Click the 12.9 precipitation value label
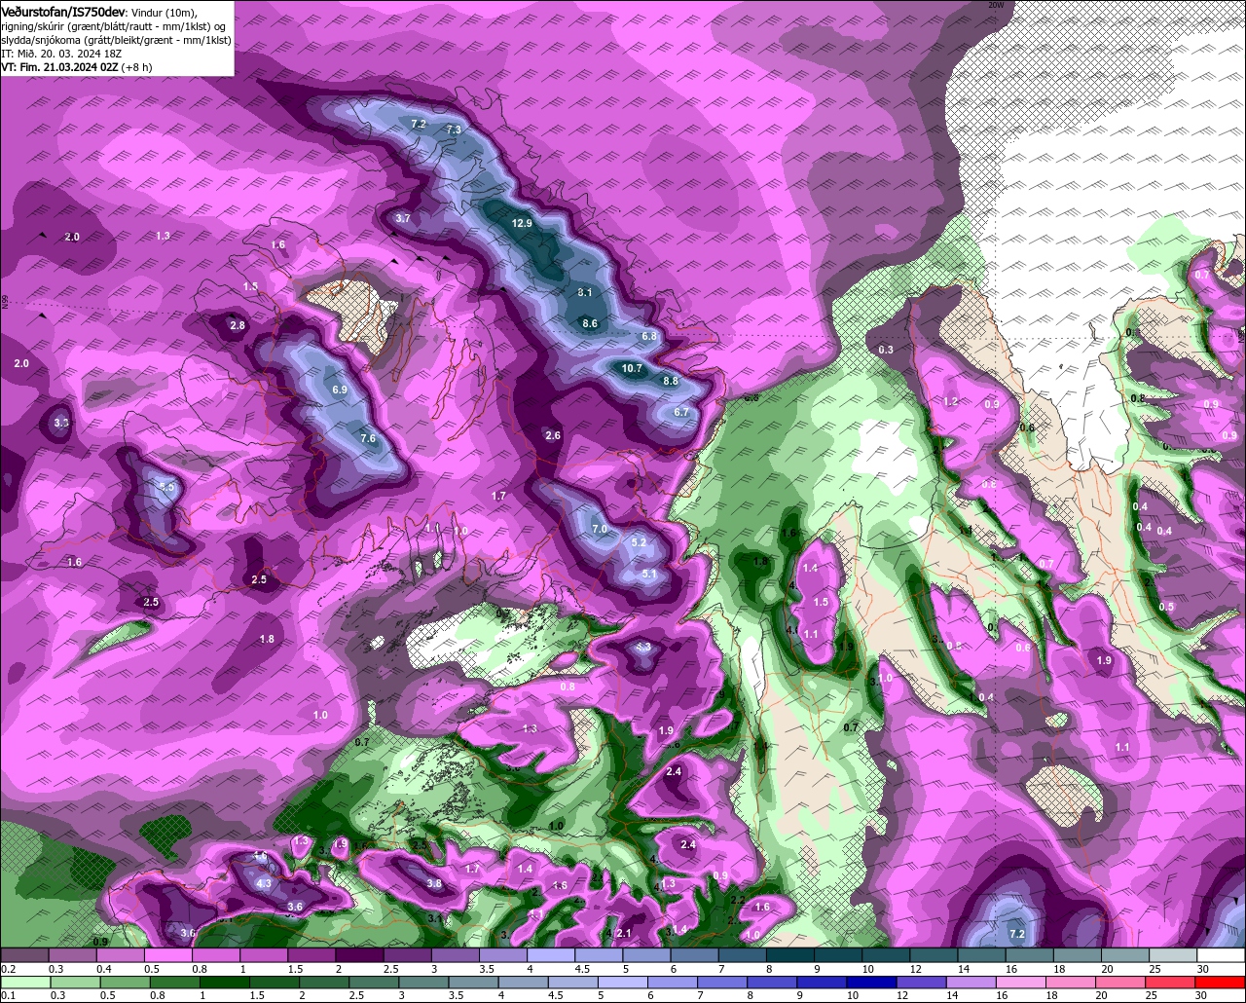This screenshot has height=1003, width=1246. pyautogui.click(x=522, y=223)
